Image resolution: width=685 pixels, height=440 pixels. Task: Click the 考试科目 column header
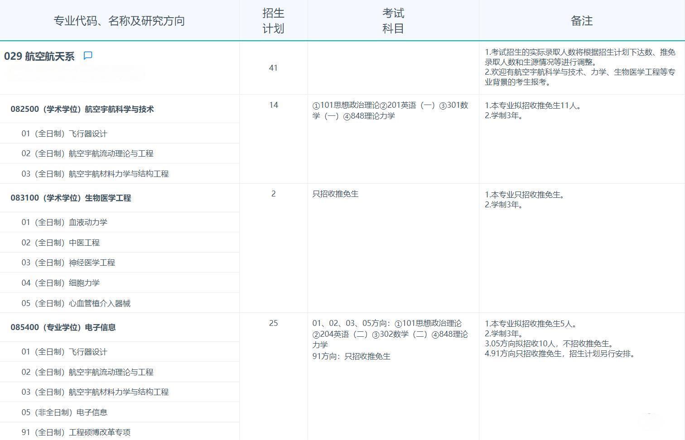[392, 20]
